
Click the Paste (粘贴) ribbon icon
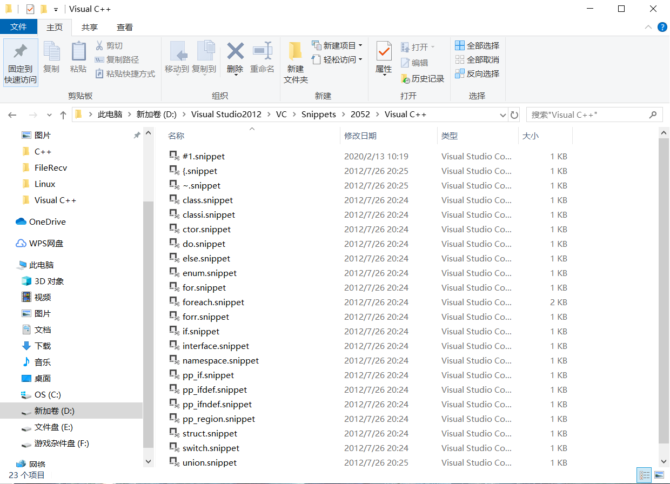point(78,57)
